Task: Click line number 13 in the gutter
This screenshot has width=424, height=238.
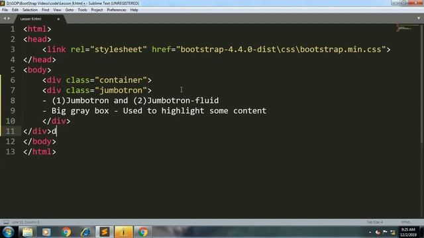Action: 11,151
